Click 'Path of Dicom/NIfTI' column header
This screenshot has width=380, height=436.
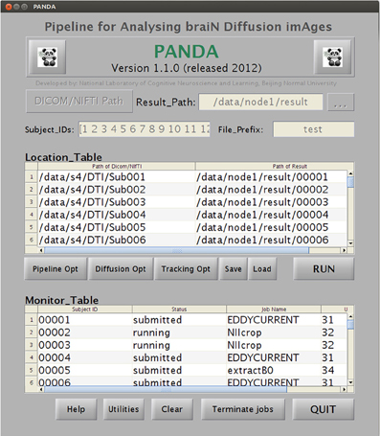click(117, 166)
